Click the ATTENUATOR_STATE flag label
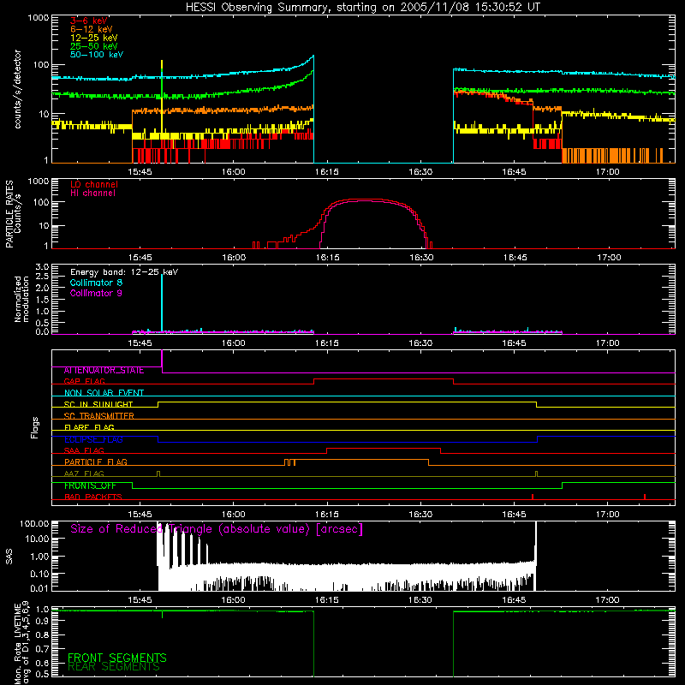Viewport: 685px width, 685px height. click(104, 371)
